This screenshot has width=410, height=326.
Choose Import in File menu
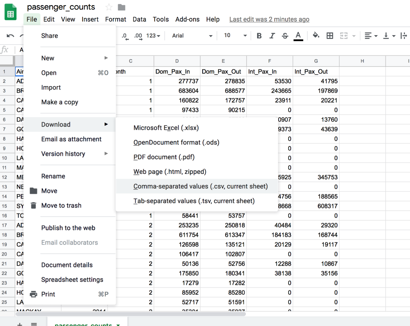(x=70, y=87)
